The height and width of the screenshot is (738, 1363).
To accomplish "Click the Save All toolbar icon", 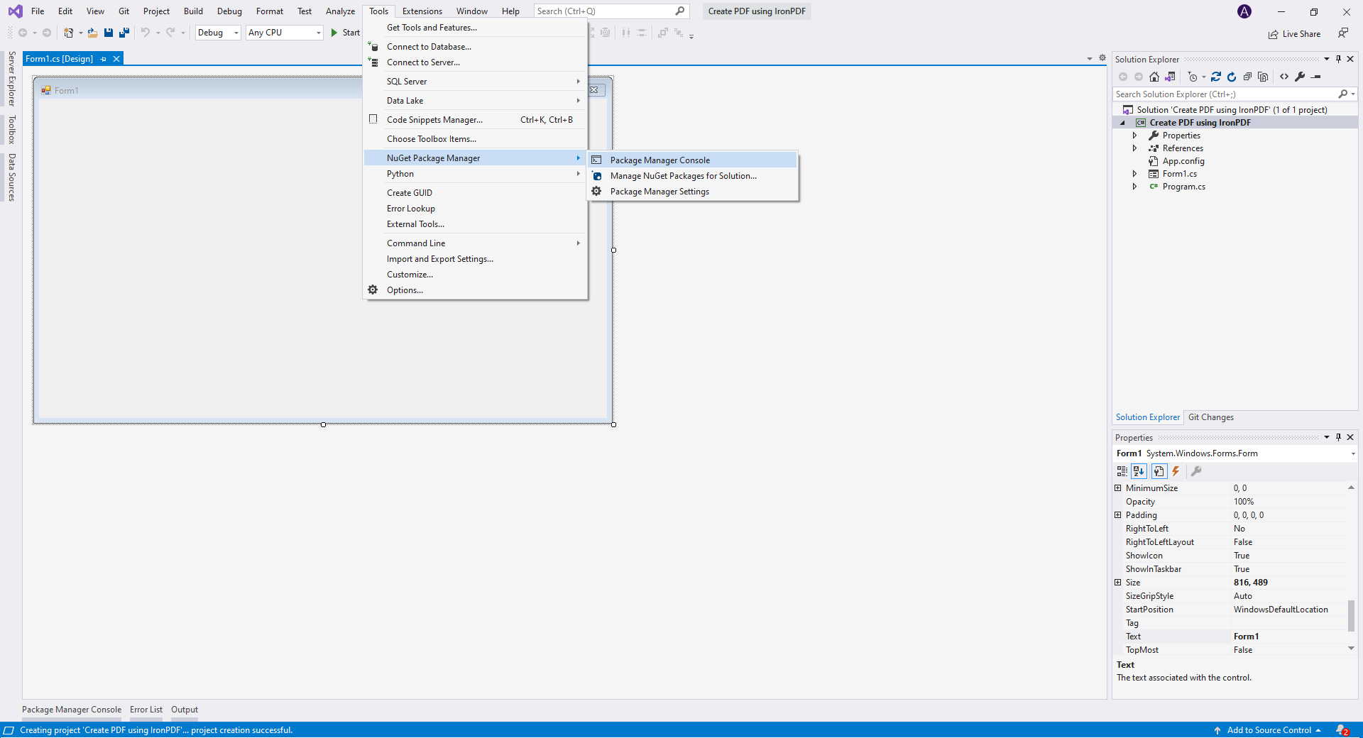I will coord(124,33).
